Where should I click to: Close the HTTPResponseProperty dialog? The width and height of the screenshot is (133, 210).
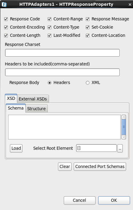pyautogui.click(x=130, y=5)
